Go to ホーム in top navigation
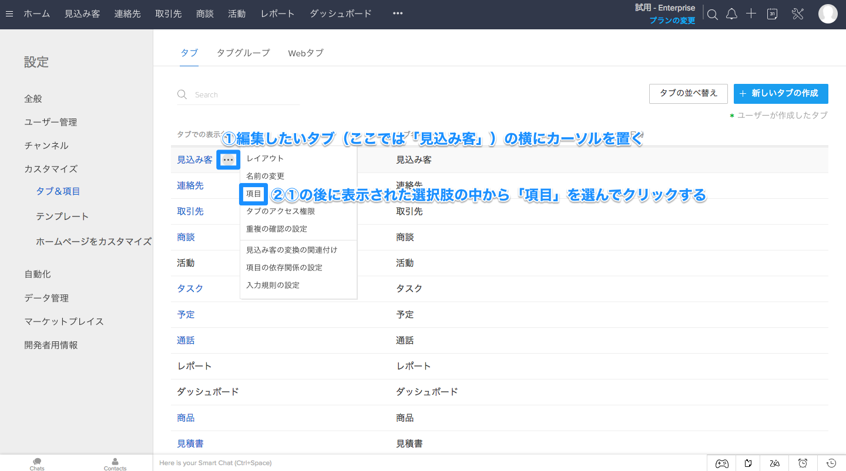The height and width of the screenshot is (471, 846). 36,13
